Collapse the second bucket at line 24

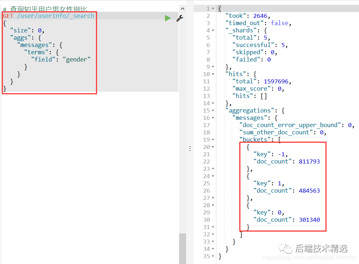pos(213,176)
